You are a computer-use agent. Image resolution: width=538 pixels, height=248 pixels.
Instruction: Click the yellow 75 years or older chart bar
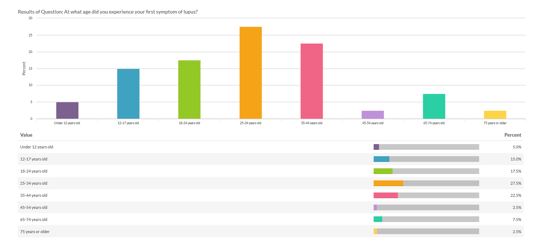495,115
